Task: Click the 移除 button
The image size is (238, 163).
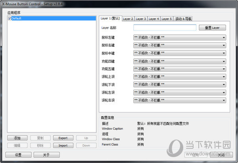Action: click(40, 146)
